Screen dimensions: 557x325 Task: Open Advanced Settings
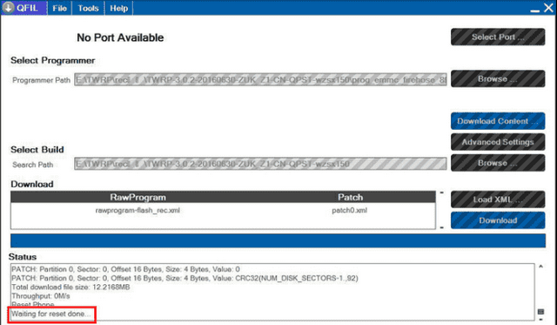pyautogui.click(x=498, y=142)
